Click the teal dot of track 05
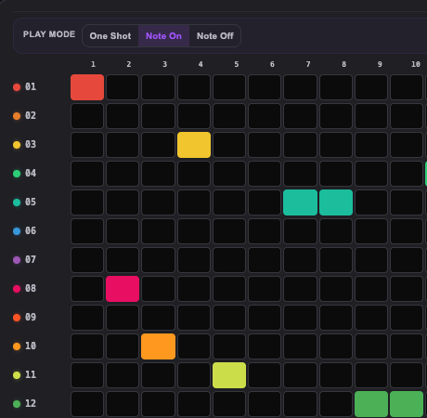Image resolution: width=427 pixels, height=418 pixels. 17,202
